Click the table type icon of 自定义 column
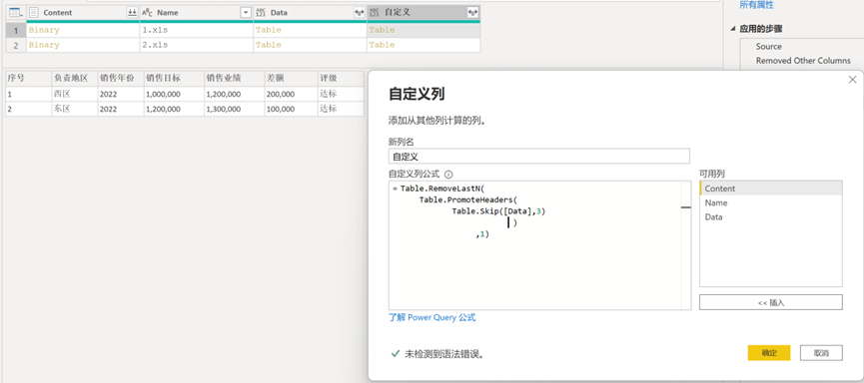864x383 pixels. (x=375, y=13)
